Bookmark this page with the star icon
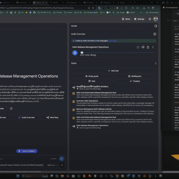This screenshot has width=179, height=179. point(93,8)
